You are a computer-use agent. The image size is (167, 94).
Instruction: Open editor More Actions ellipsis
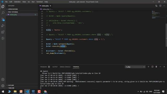click(164, 6)
